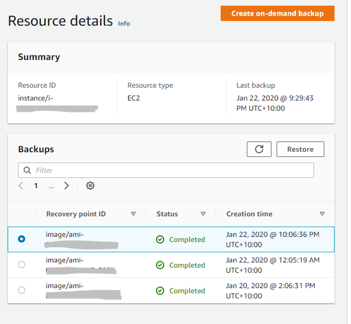Click the Completed status icon in first row

160,239
